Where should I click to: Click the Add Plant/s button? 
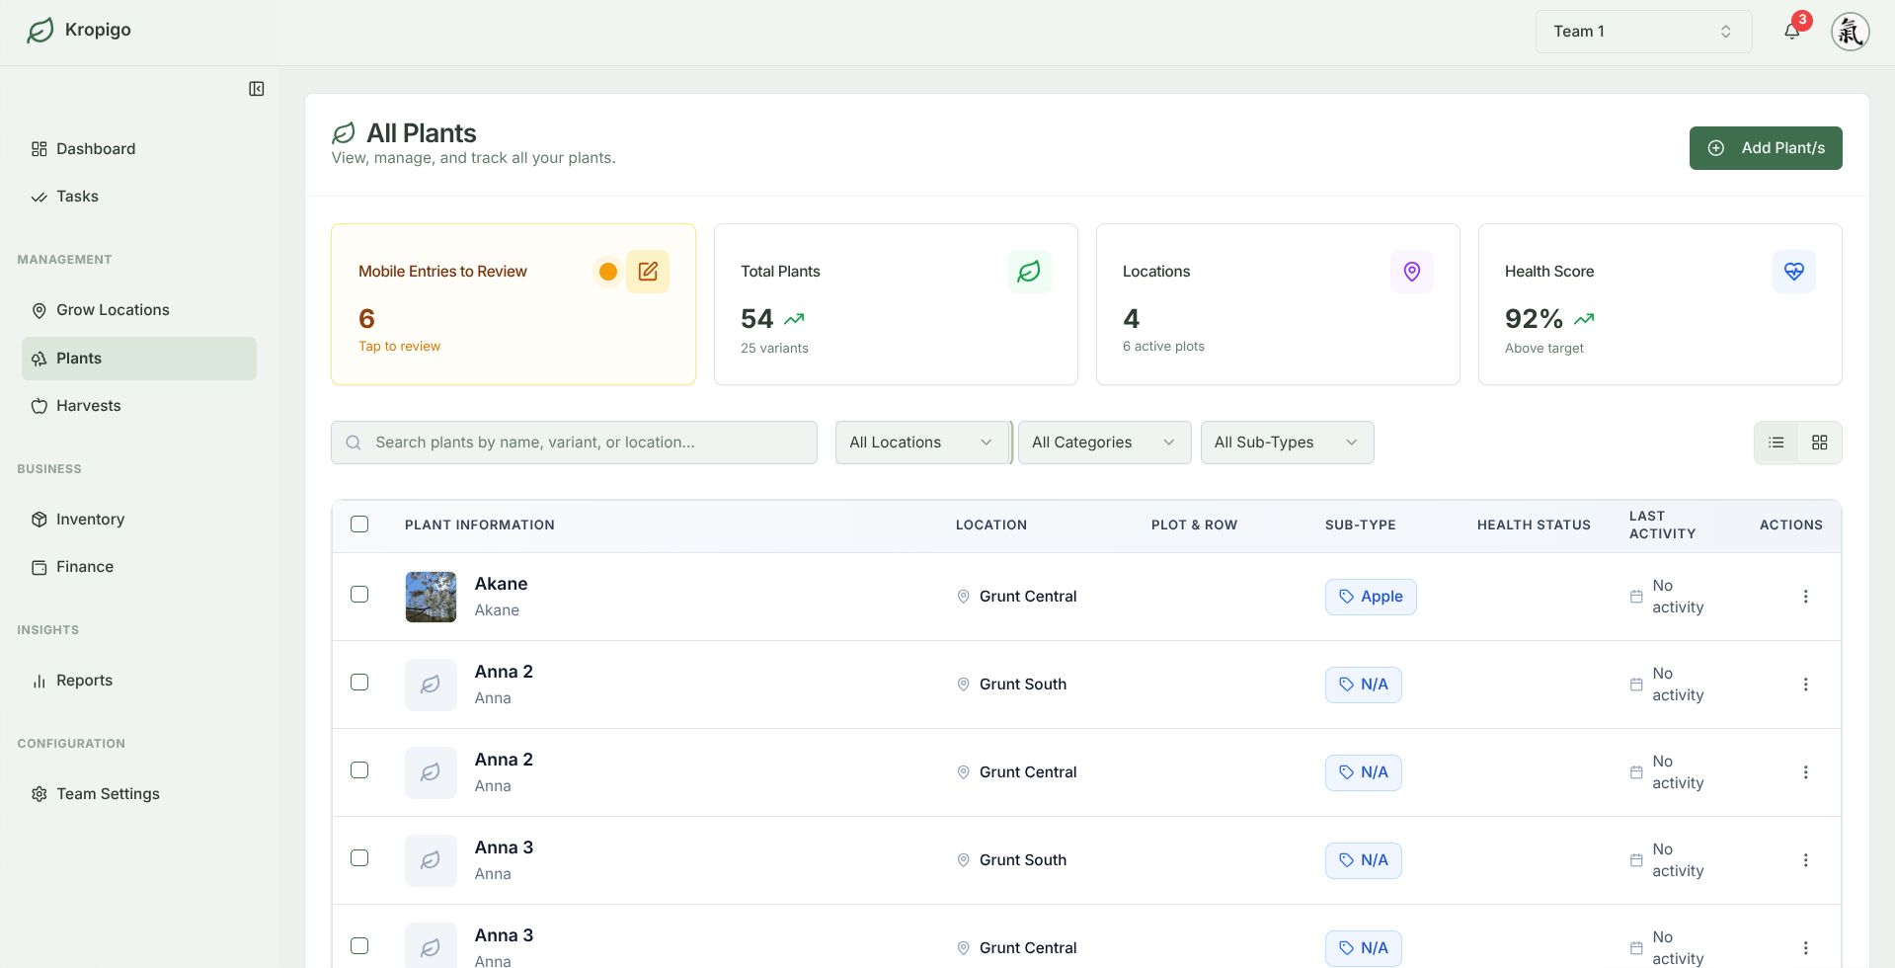tap(1765, 148)
